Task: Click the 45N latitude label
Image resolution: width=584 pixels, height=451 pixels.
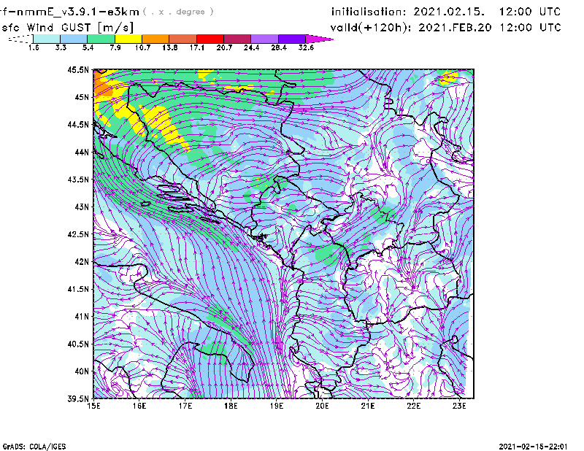Action: [82, 97]
